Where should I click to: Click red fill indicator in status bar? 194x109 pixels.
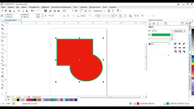138,104
